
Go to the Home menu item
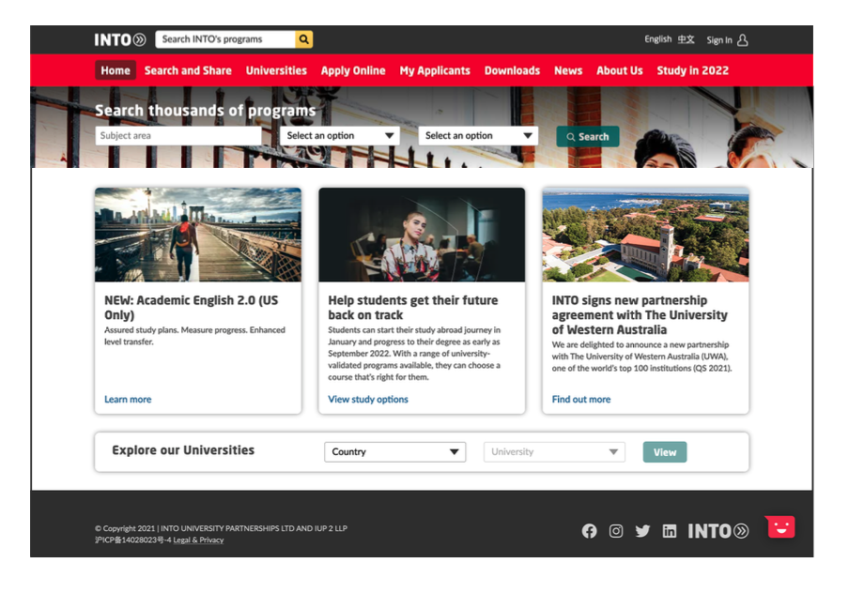click(x=116, y=70)
